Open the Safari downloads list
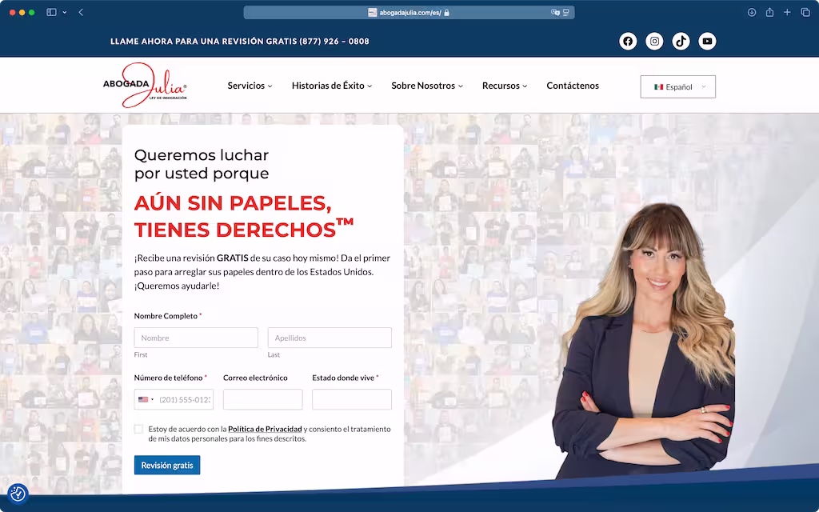Image resolution: width=819 pixels, height=512 pixels. click(x=752, y=13)
